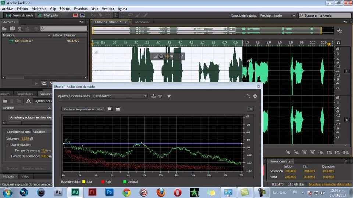
Task: Click the Duración column header
Action: [x=70, y=35]
